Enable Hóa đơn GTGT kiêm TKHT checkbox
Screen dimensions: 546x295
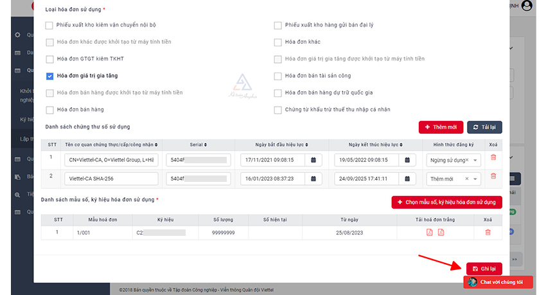tap(49, 59)
